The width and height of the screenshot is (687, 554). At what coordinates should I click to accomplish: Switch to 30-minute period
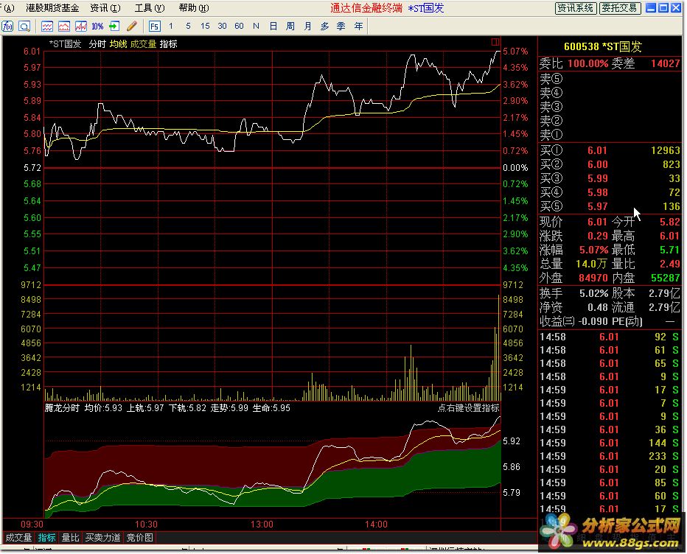(222, 27)
